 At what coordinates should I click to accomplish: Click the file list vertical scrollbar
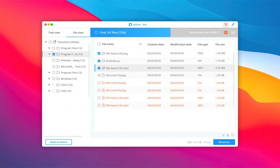[234, 78]
